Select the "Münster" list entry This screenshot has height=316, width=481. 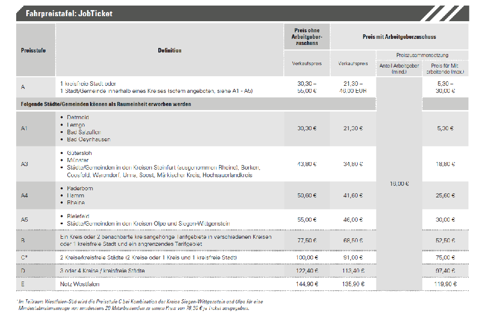77,160
